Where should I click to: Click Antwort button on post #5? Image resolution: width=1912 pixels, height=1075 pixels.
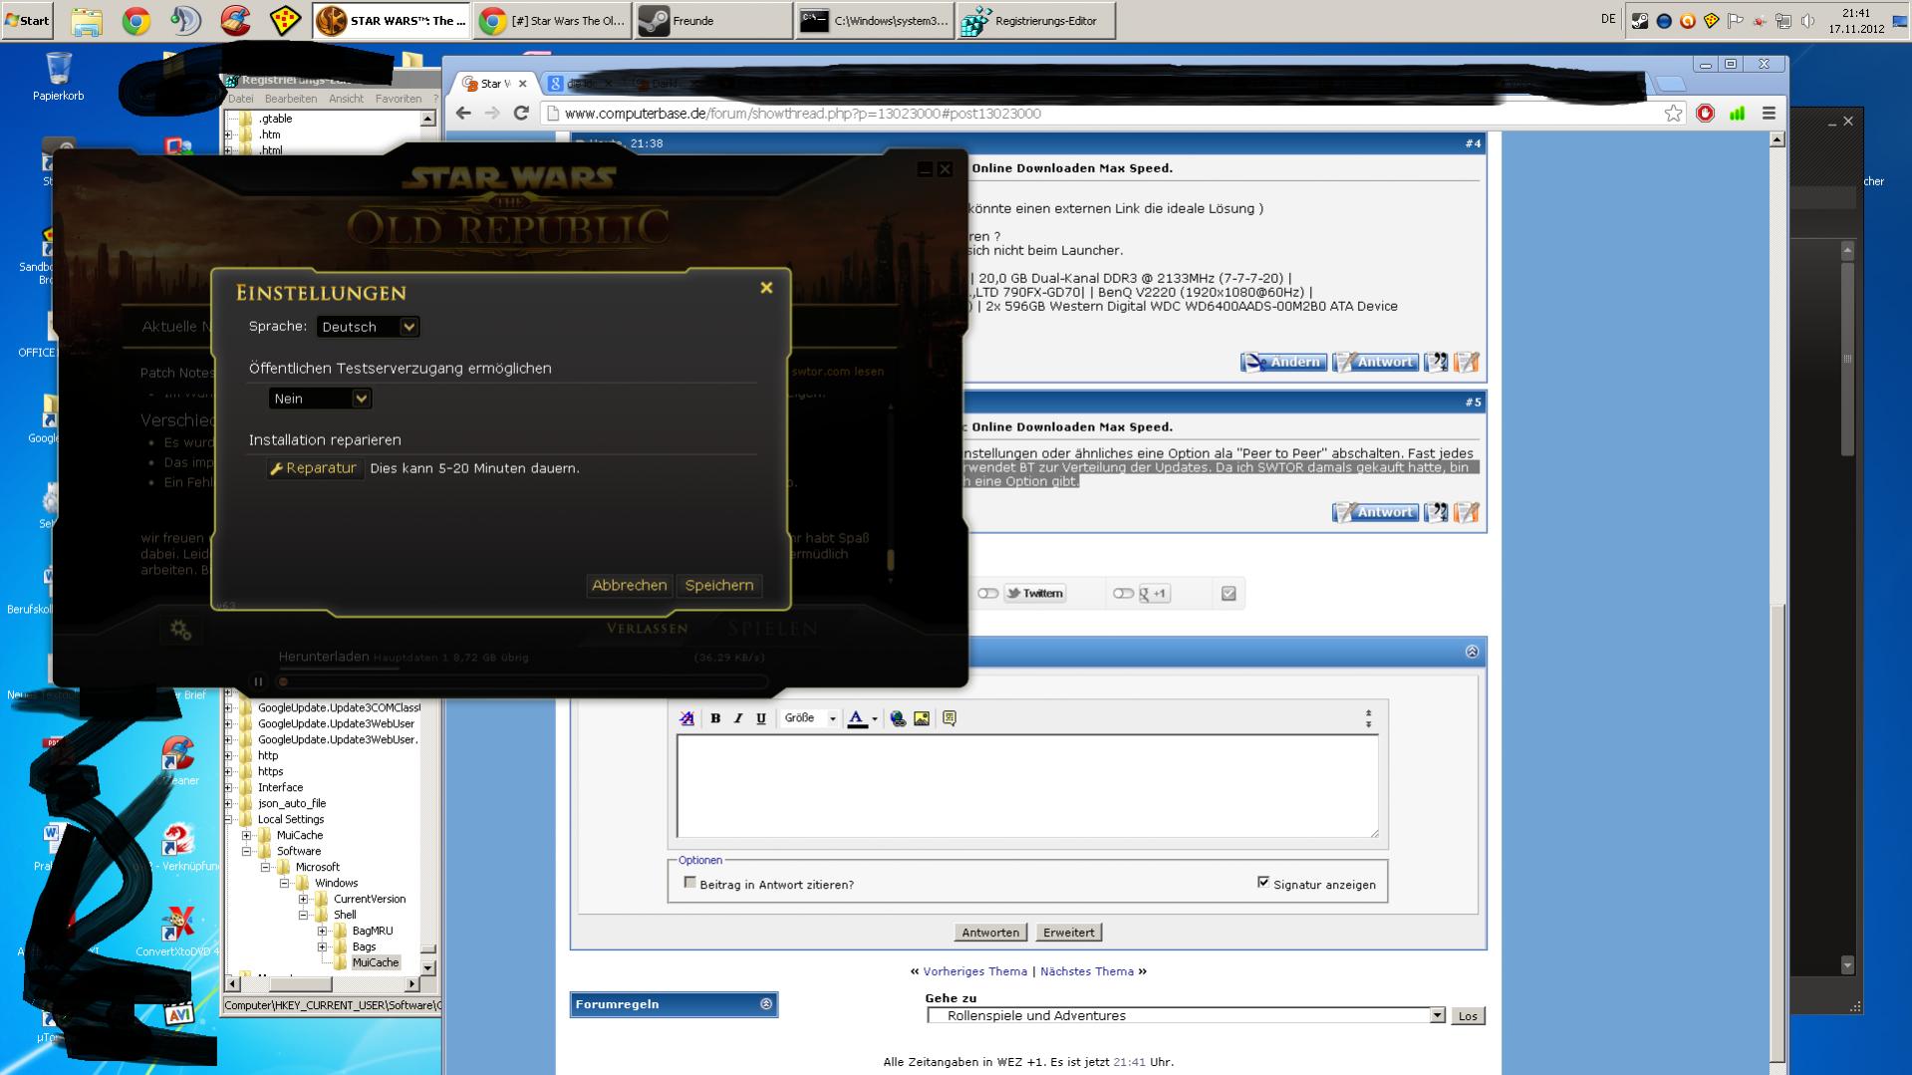click(x=1375, y=512)
